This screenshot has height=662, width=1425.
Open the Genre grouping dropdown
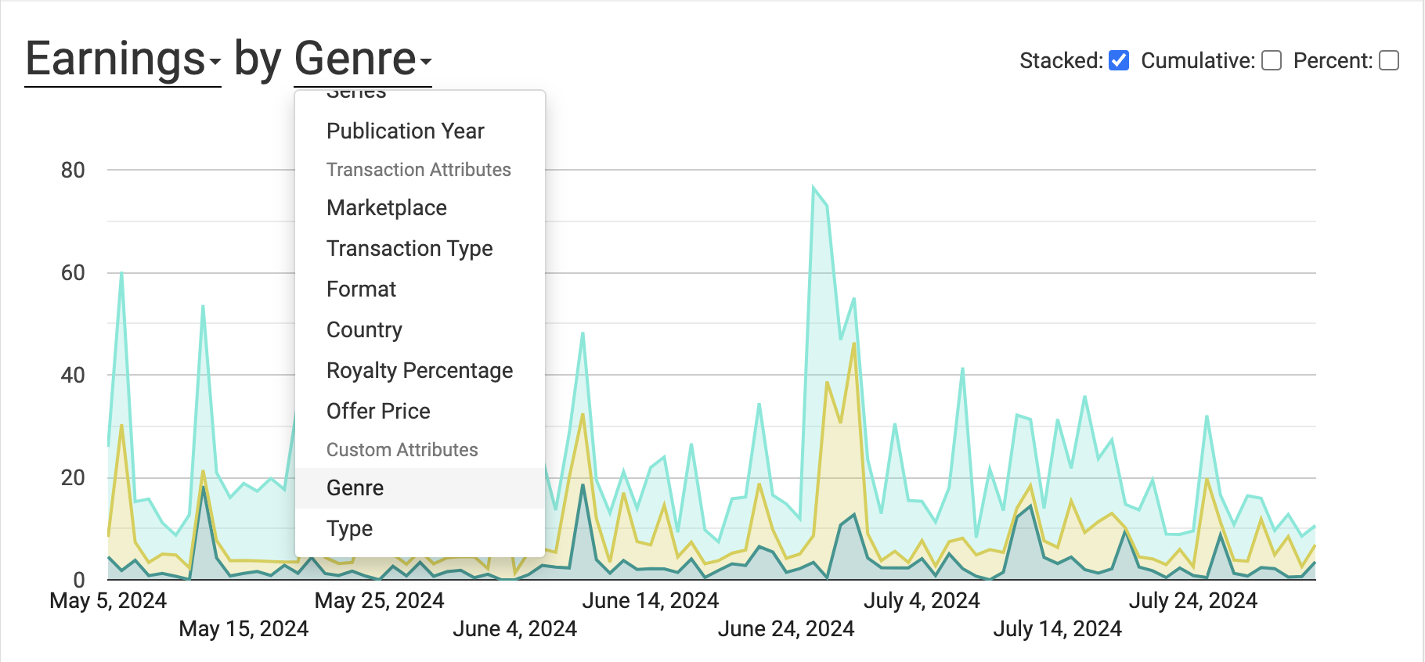click(x=363, y=59)
